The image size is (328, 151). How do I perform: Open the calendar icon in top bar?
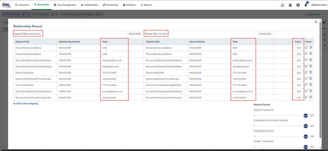click(x=290, y=5)
